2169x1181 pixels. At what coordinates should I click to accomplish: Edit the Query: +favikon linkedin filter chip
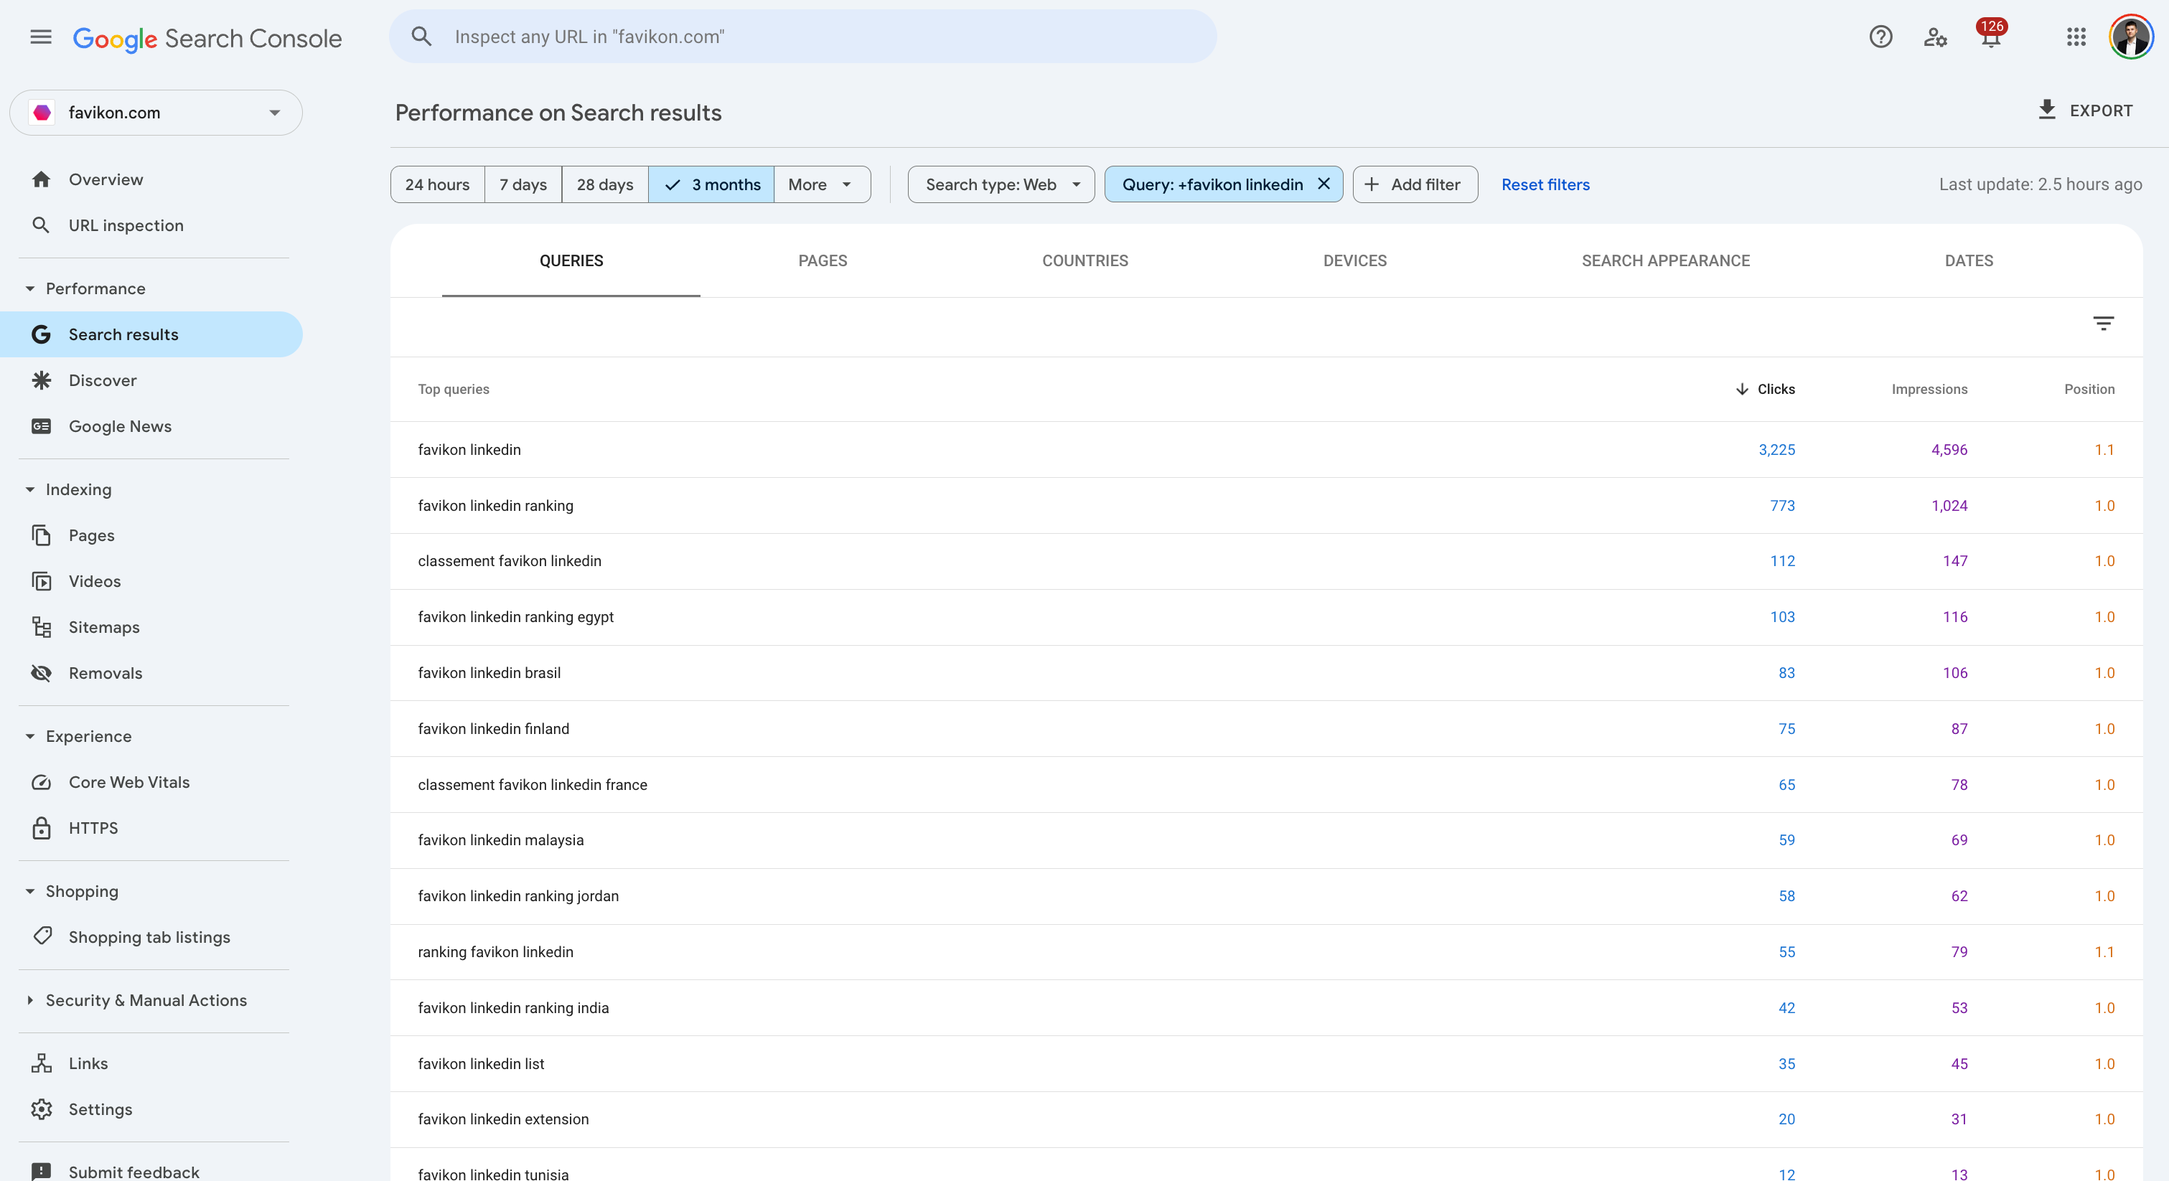click(1212, 184)
